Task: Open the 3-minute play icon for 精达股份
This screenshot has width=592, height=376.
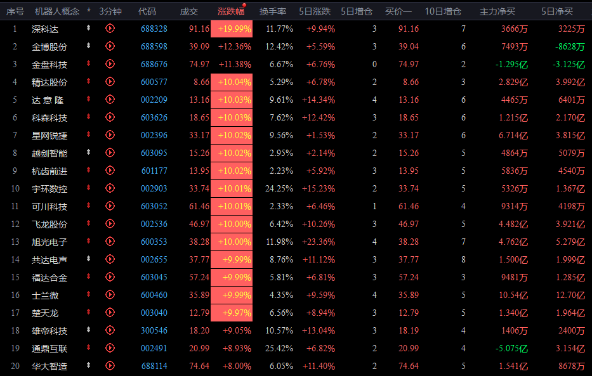Action: [110, 81]
